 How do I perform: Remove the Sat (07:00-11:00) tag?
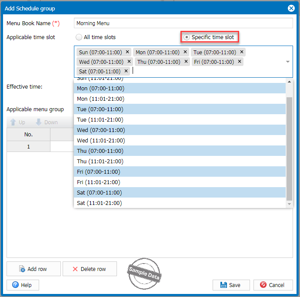pos(126,71)
